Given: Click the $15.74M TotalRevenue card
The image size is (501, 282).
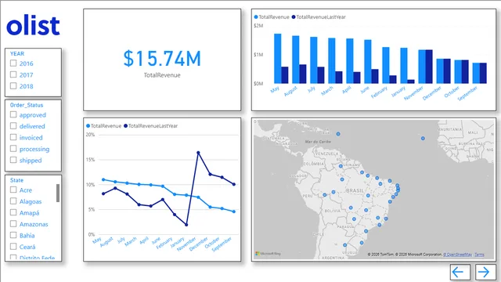Looking at the screenshot, I should (162, 60).
